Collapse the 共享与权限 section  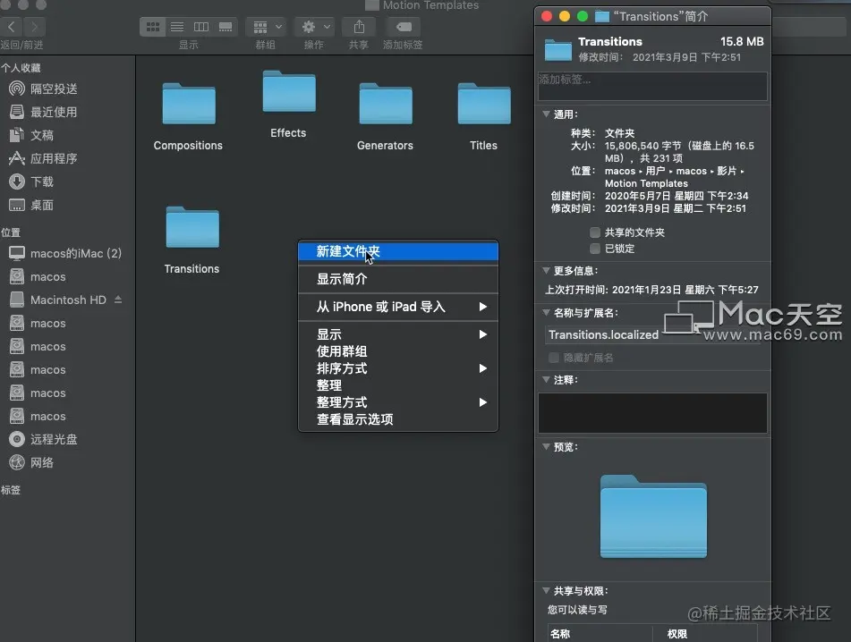point(546,590)
